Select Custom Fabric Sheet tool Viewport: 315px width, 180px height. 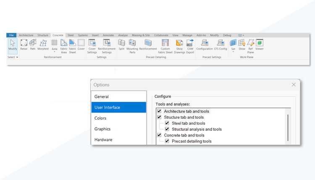coord(165,46)
